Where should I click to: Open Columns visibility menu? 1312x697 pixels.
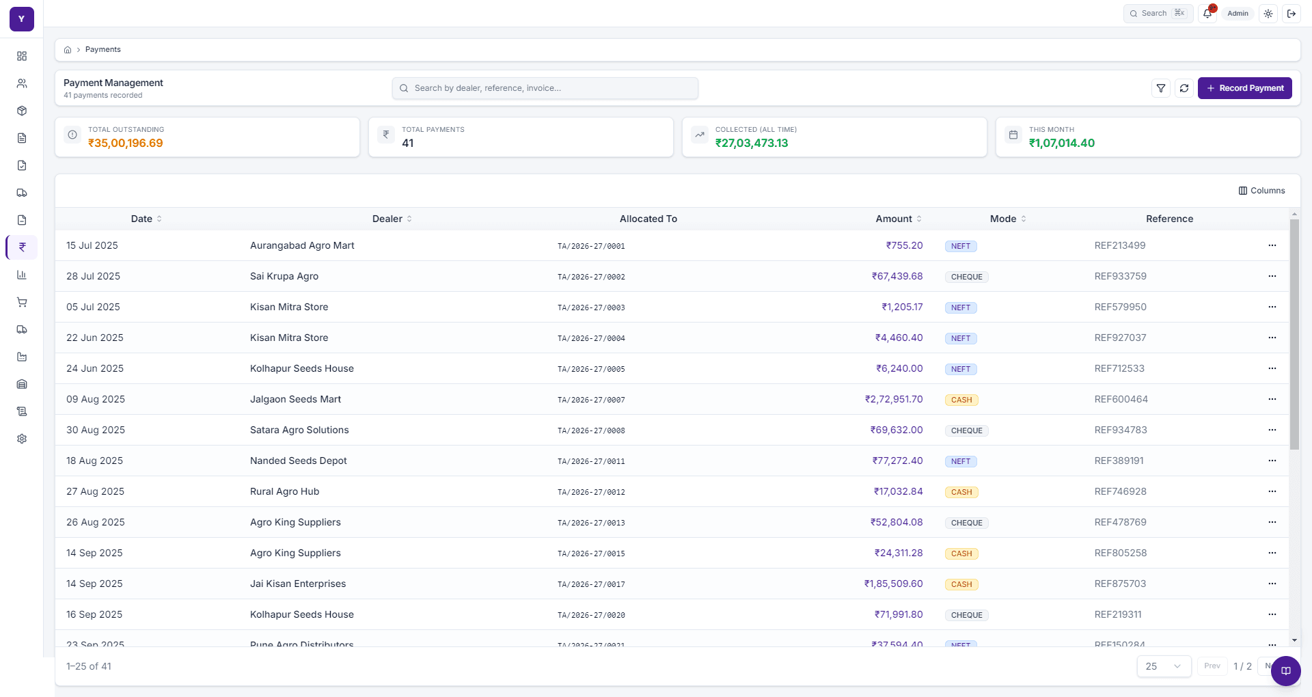click(x=1261, y=191)
